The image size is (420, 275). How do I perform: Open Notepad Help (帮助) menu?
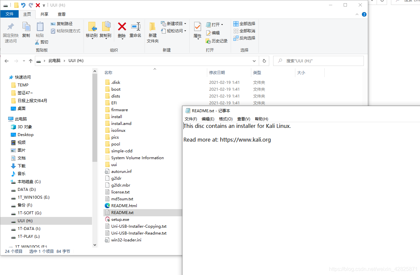[x=261, y=119]
